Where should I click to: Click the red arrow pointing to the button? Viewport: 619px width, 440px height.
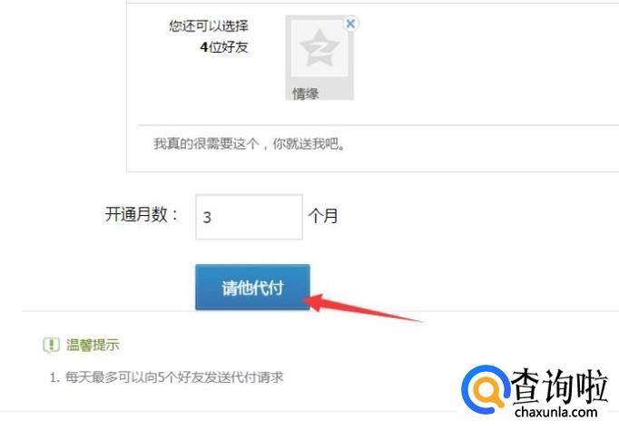tap(362, 308)
